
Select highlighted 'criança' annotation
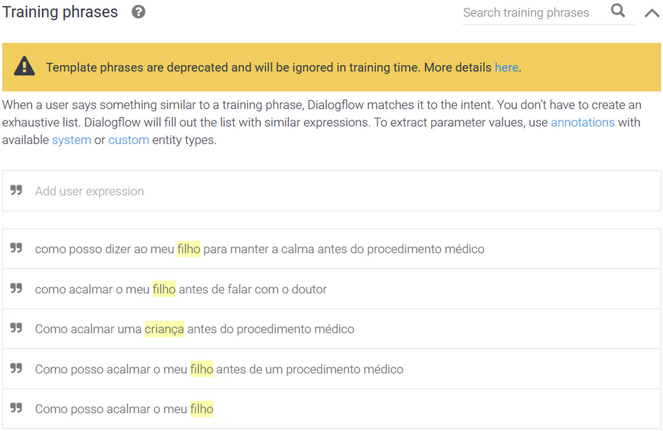[x=164, y=329]
